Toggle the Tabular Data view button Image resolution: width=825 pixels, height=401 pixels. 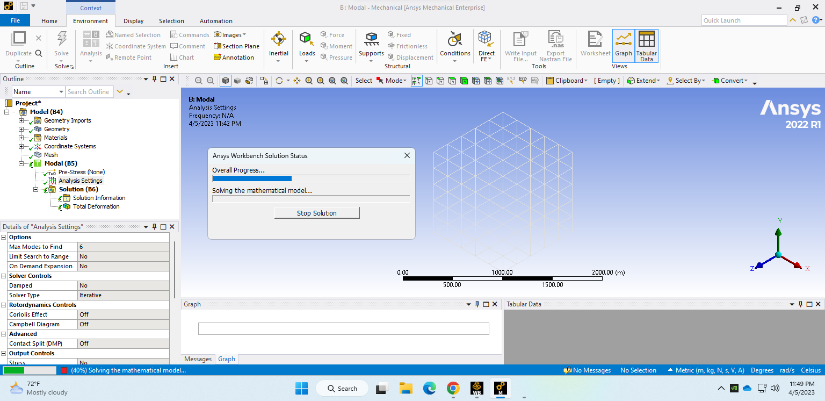[646, 46]
